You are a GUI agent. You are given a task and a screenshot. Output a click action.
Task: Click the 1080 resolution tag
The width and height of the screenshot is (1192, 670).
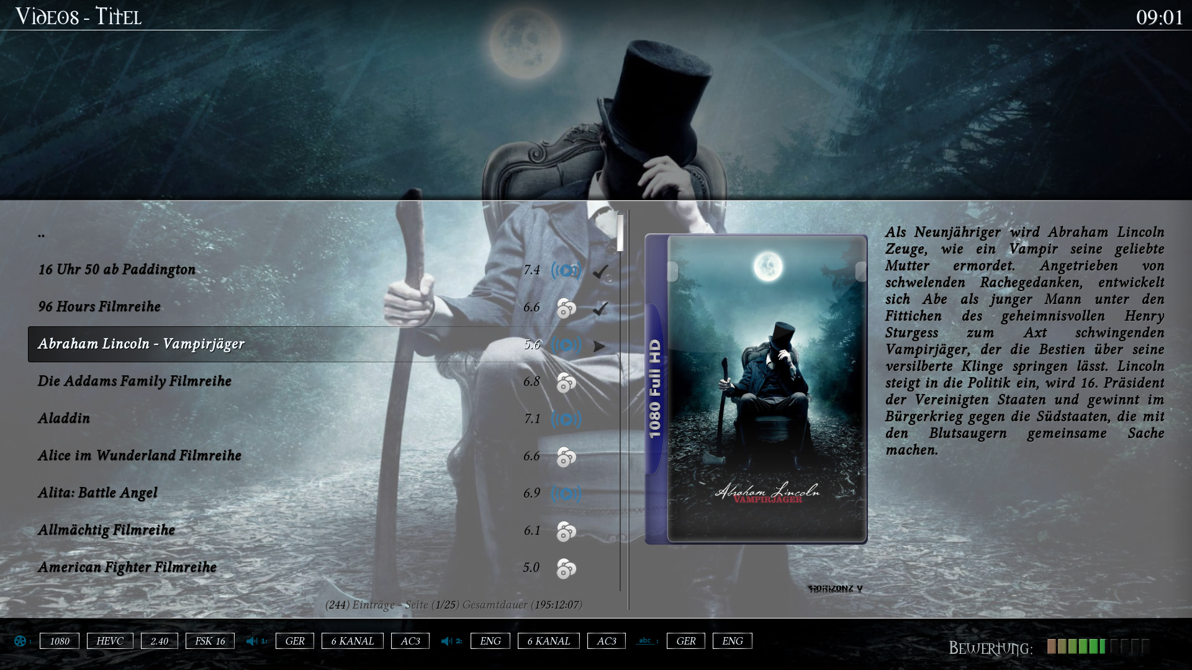click(x=60, y=641)
